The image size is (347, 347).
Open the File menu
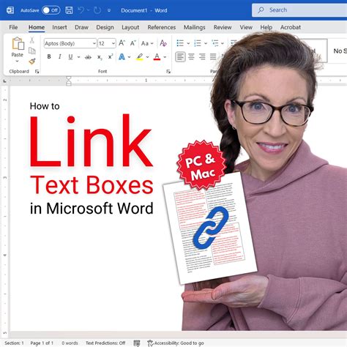tap(13, 27)
